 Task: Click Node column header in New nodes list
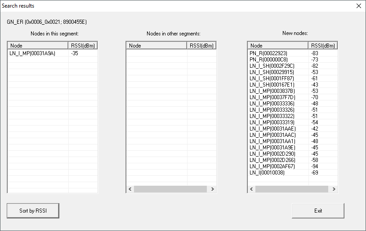(278, 46)
